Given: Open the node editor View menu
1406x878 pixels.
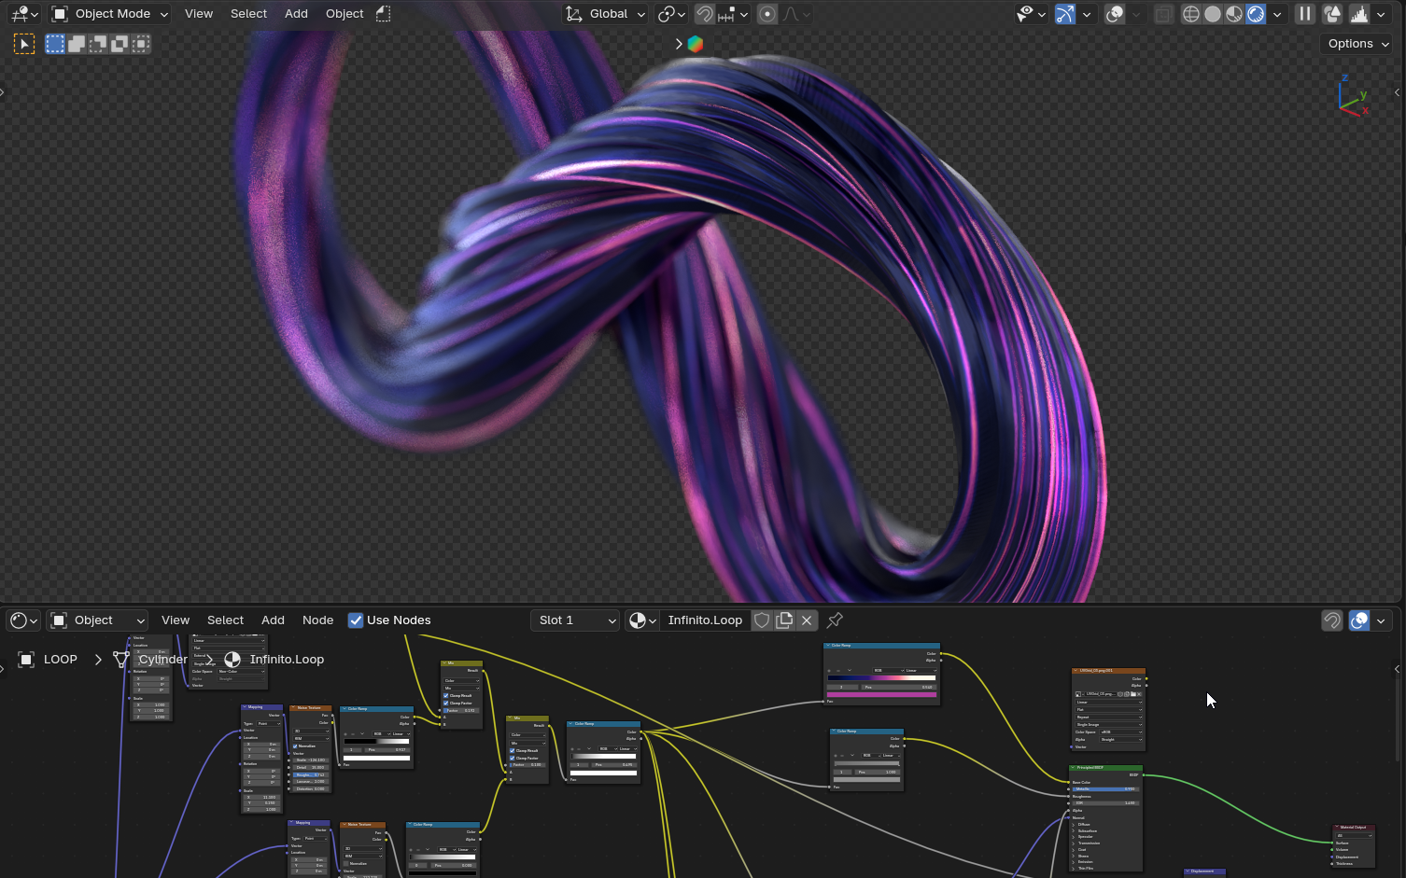Looking at the screenshot, I should 176,620.
